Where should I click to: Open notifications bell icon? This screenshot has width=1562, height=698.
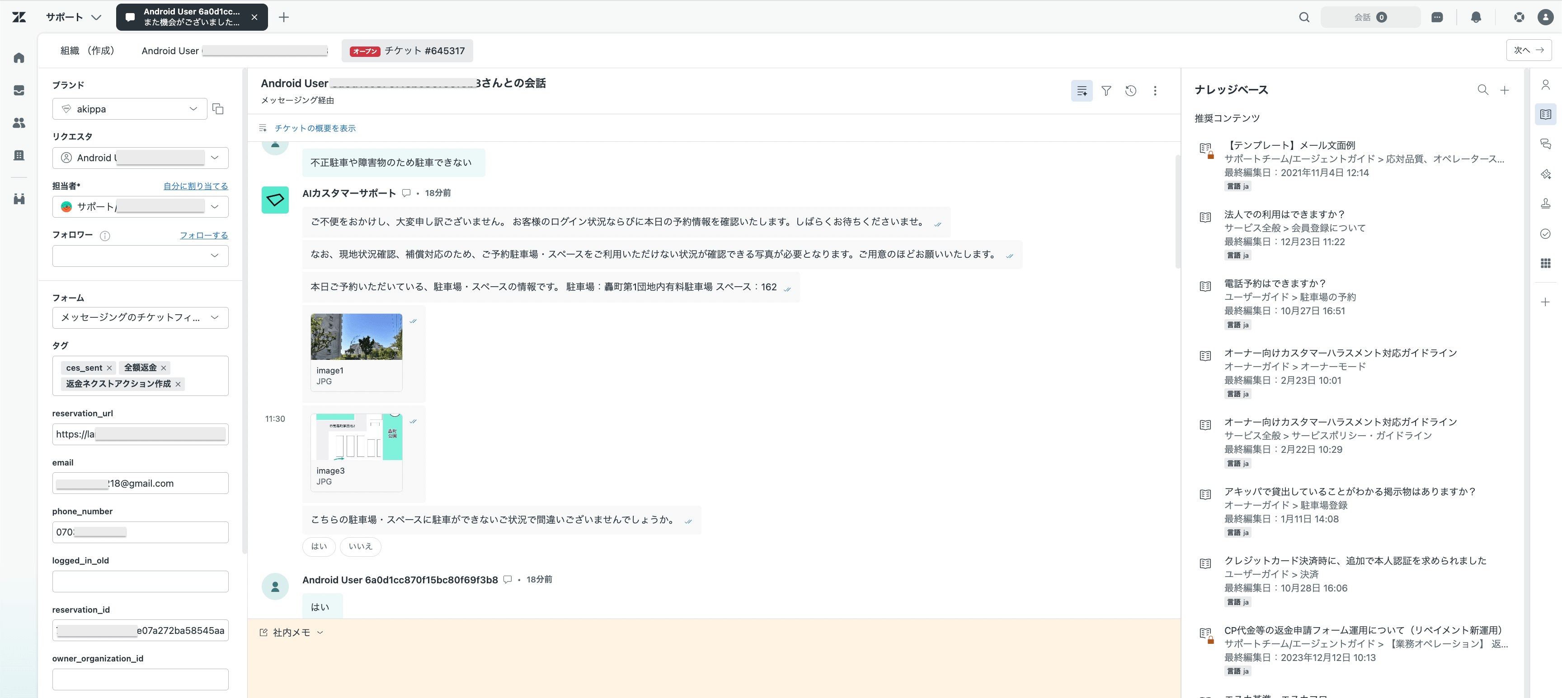(x=1476, y=17)
